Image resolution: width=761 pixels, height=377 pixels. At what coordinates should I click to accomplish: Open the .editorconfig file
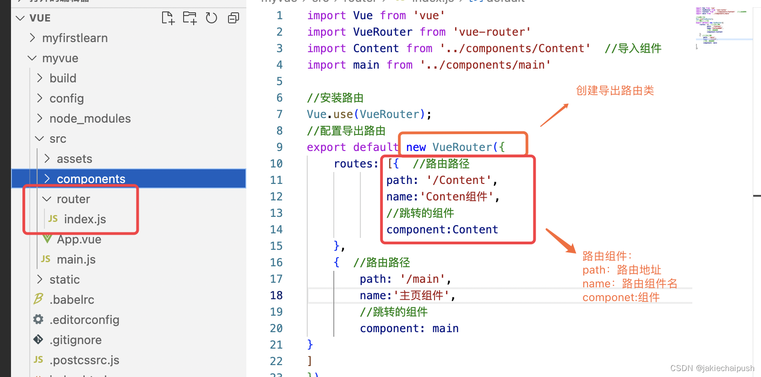(84, 320)
